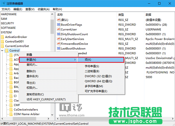Click the tree pane scroll up arrow
This screenshot has height=126, width=175.
pos(52,14)
